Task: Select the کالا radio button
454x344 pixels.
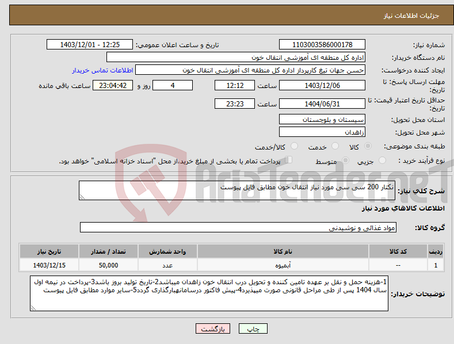Action: pos(368,146)
